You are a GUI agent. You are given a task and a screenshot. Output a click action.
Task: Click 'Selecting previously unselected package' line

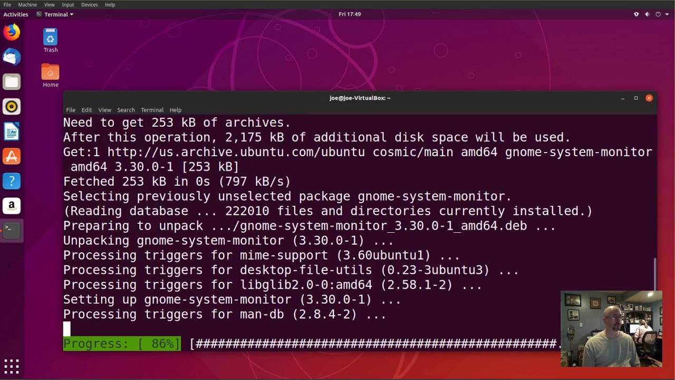coord(287,196)
